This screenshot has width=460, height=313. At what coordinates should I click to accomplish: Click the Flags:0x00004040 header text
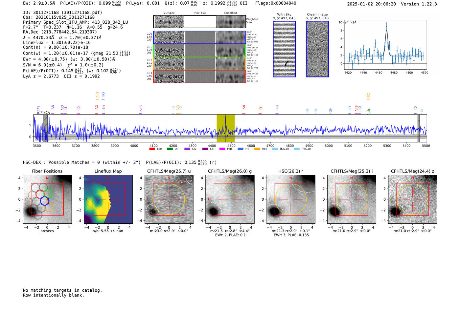pos(276,3)
